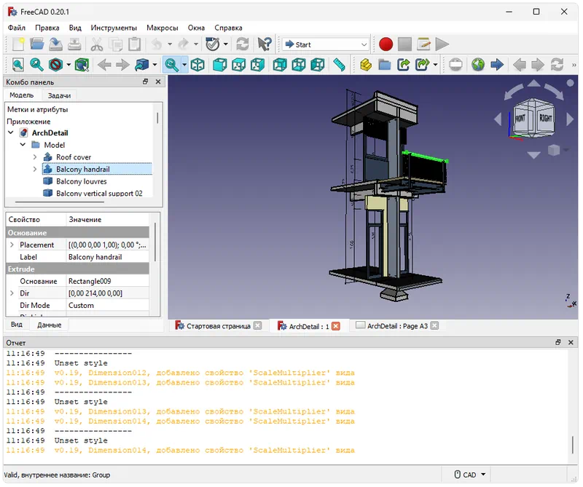Screen dimensions: 583x487
Task: Show more toolbar items with chevron
Action: coord(574,65)
